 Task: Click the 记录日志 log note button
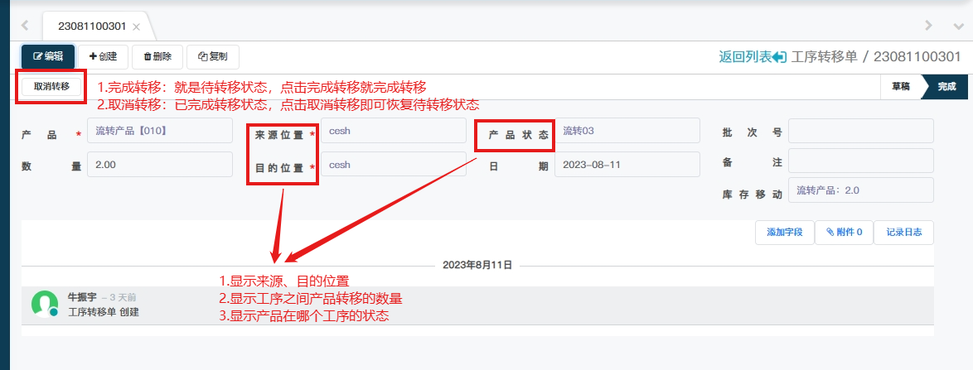[x=903, y=233]
